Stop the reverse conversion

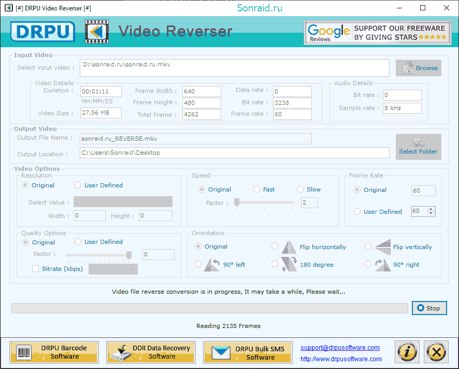tap(429, 308)
